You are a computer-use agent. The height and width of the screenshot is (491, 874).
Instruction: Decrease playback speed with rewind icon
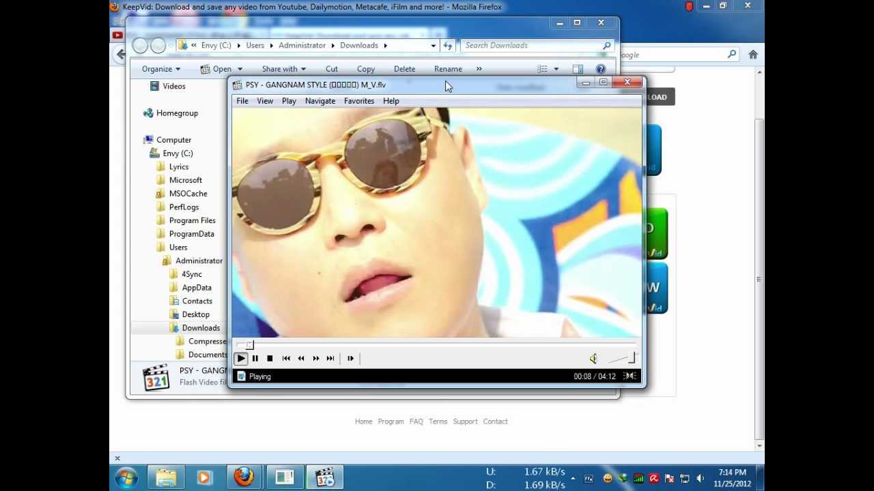point(301,358)
